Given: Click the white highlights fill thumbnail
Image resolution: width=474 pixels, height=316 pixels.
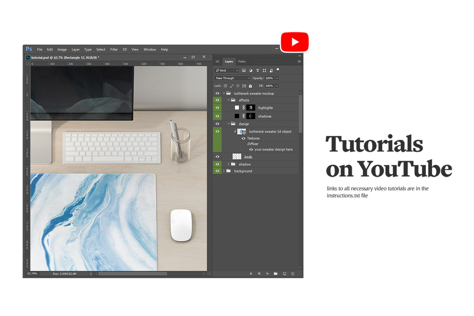Looking at the screenshot, I should pyautogui.click(x=237, y=107).
